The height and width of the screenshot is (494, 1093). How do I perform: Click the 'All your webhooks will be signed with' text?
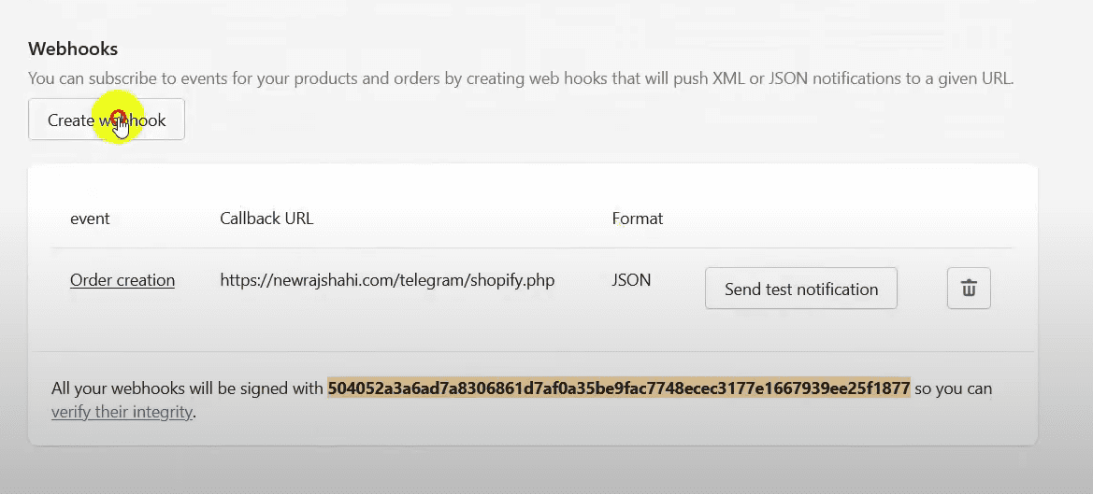point(187,388)
